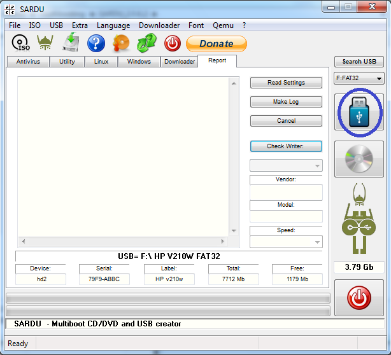Switch to the Utility tab
The width and height of the screenshot is (391, 355).
[x=67, y=62]
